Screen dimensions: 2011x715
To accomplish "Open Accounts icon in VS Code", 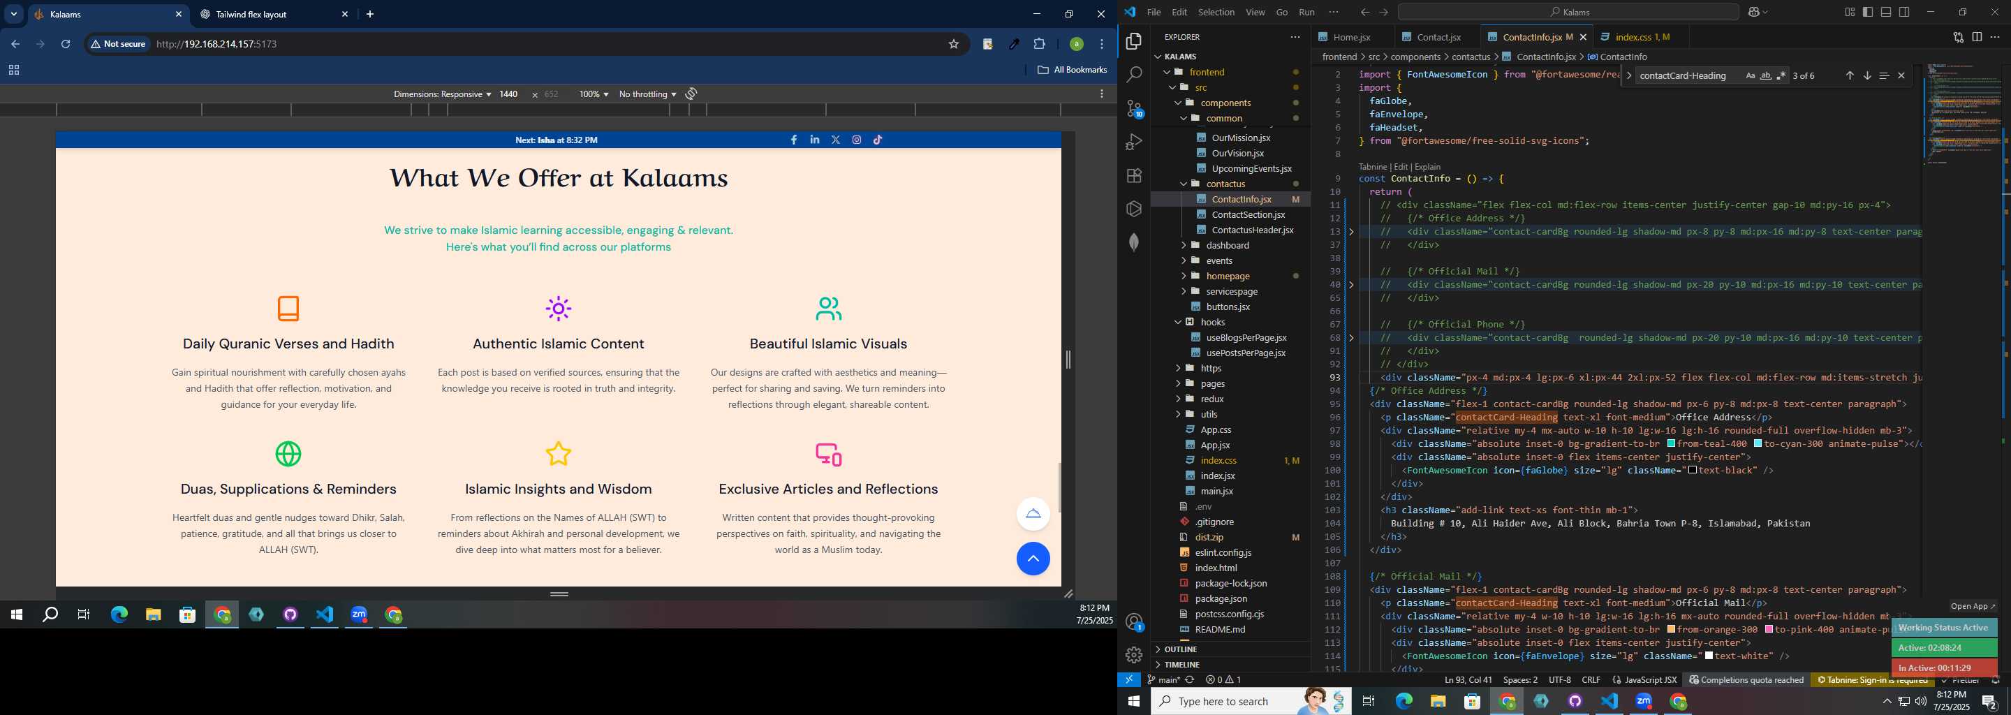I will tap(1133, 622).
